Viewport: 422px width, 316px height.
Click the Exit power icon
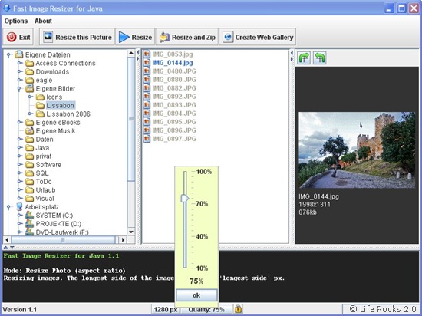click(x=12, y=37)
